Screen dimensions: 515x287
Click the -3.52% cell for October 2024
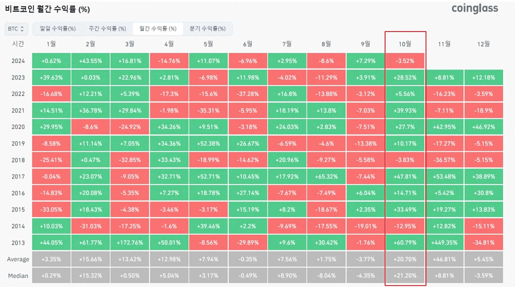pos(405,61)
